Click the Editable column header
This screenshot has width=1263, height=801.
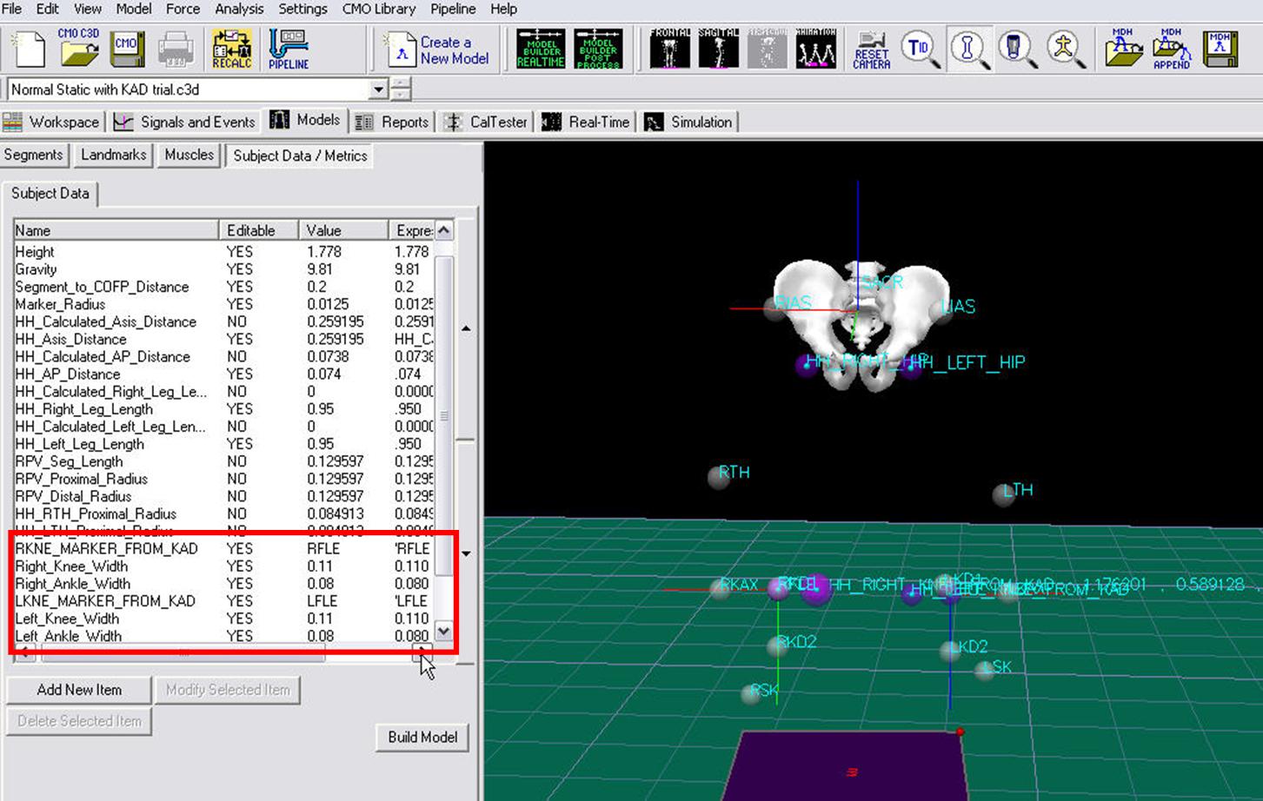[x=258, y=230]
